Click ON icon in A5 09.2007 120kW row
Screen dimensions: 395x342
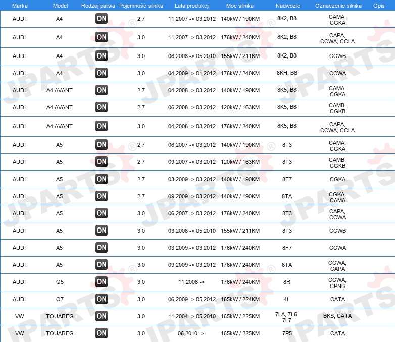[x=102, y=161]
